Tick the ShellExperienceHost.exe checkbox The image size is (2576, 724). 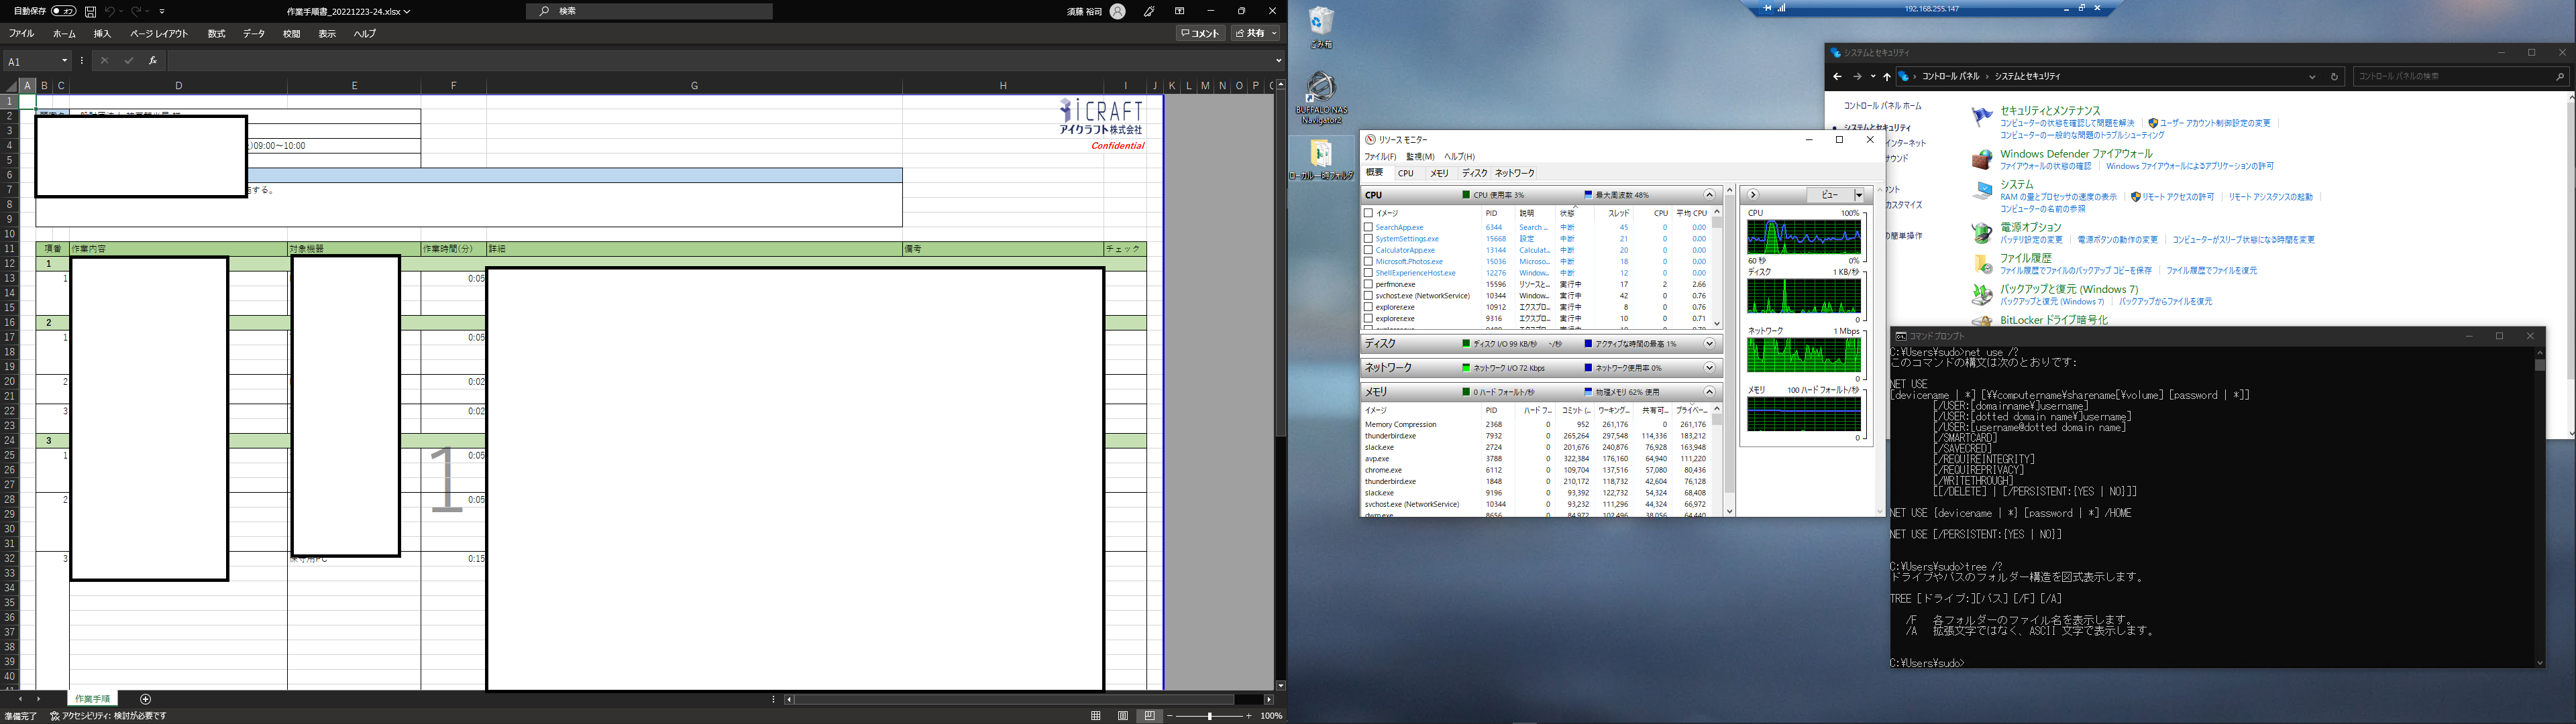point(1368,273)
